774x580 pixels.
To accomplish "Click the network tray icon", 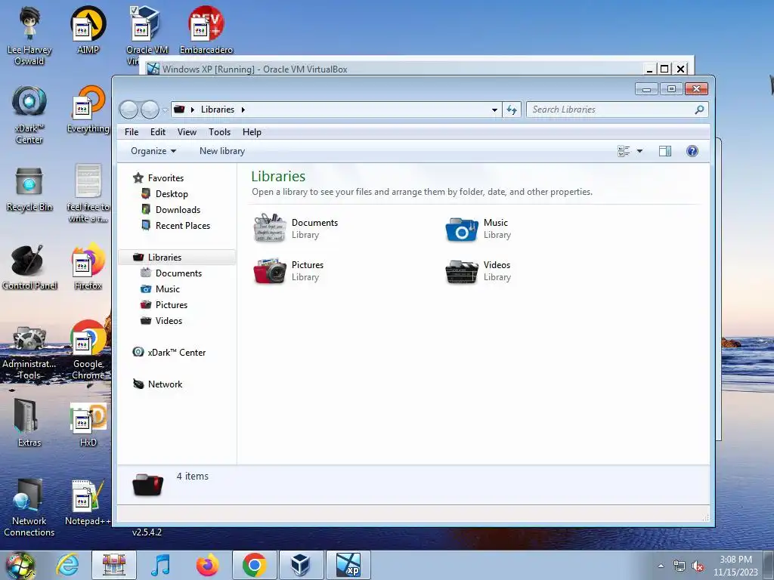I will (x=680, y=566).
